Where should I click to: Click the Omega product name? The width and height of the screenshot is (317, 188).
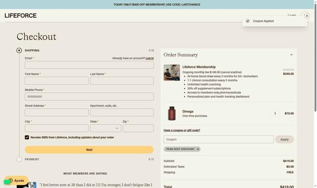tap(188, 112)
